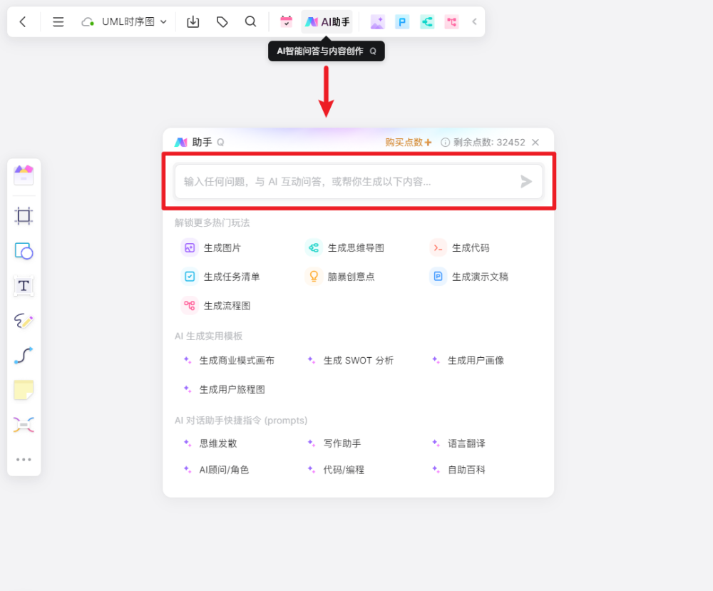Pick the 语言翻译 prompt
Image resolution: width=713 pixels, height=591 pixels.
(x=458, y=443)
